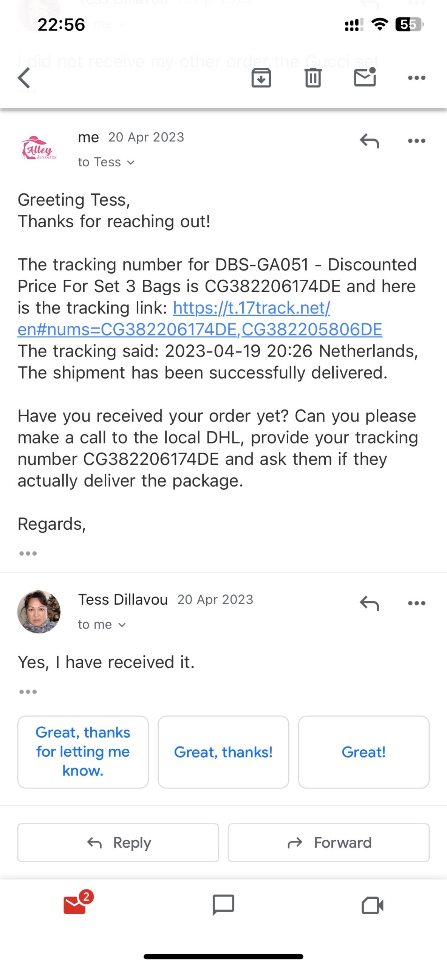Viewport: 447px width, 968px height.
Task: Tap Tess Dillavou's profile photo
Action: click(x=39, y=613)
